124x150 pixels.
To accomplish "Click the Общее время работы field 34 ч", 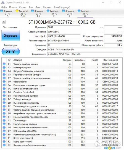I will pyautogui.click(x=113, y=45).
